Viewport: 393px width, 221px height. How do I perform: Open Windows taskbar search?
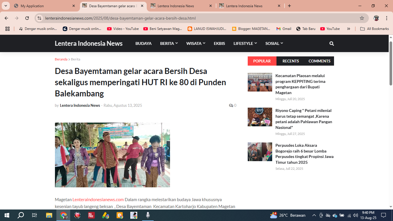click(21, 215)
